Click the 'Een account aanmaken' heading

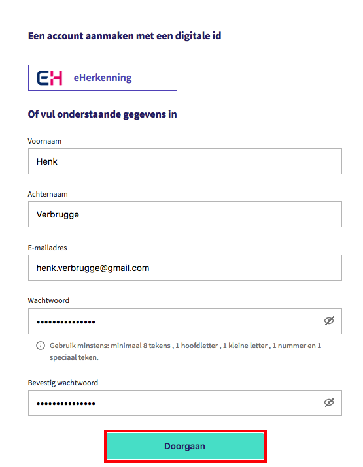tap(125, 36)
